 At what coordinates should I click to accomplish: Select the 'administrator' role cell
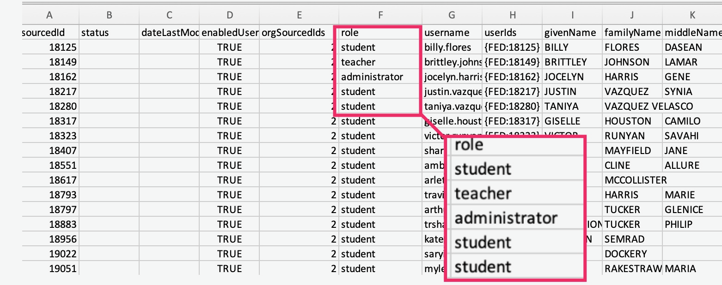tap(380, 77)
